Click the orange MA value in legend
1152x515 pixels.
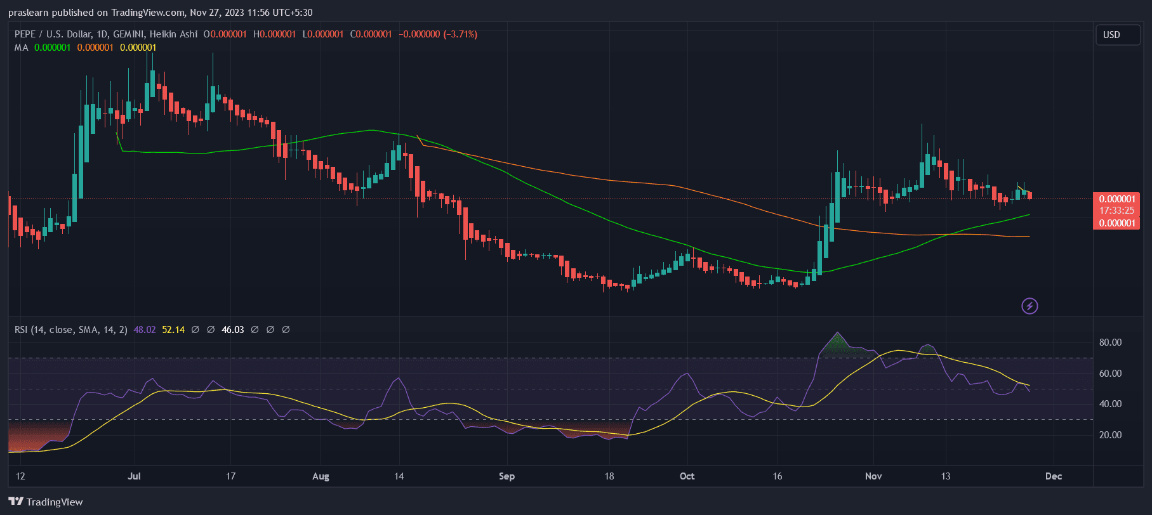click(x=95, y=48)
